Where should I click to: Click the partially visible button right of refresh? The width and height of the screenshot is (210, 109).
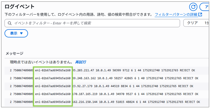pos(204,7)
